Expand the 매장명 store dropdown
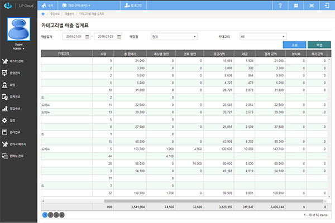 (174, 36)
